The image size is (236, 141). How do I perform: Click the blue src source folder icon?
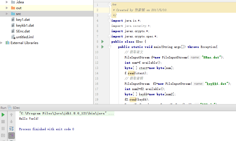click(x=13, y=14)
